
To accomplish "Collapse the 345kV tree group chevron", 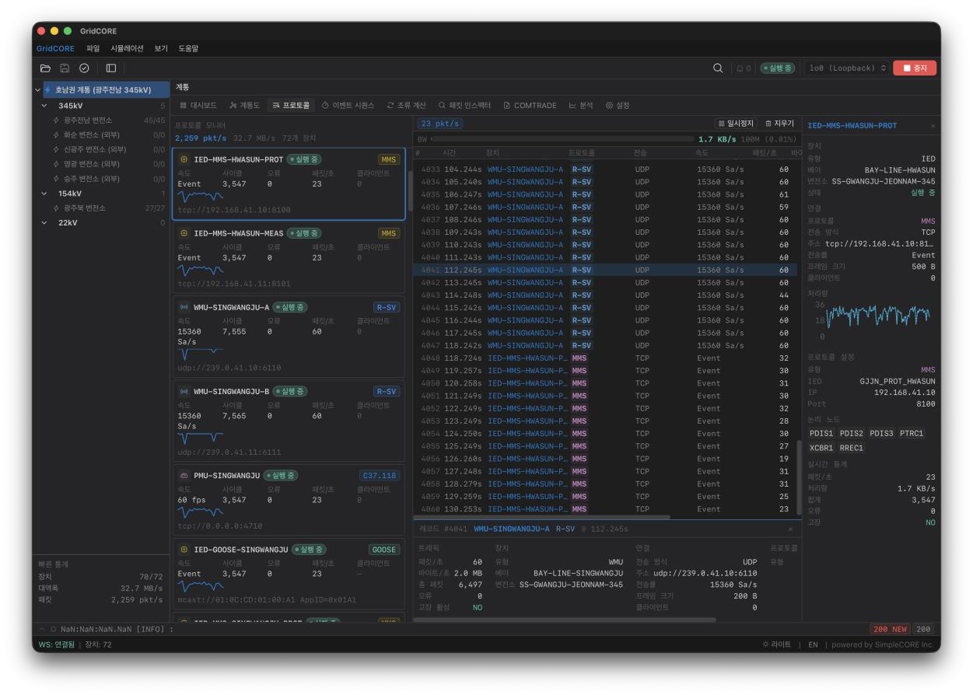I will 44,105.
